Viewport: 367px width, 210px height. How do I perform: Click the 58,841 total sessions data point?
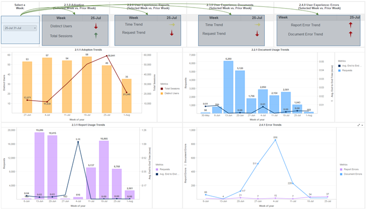coord(107,56)
